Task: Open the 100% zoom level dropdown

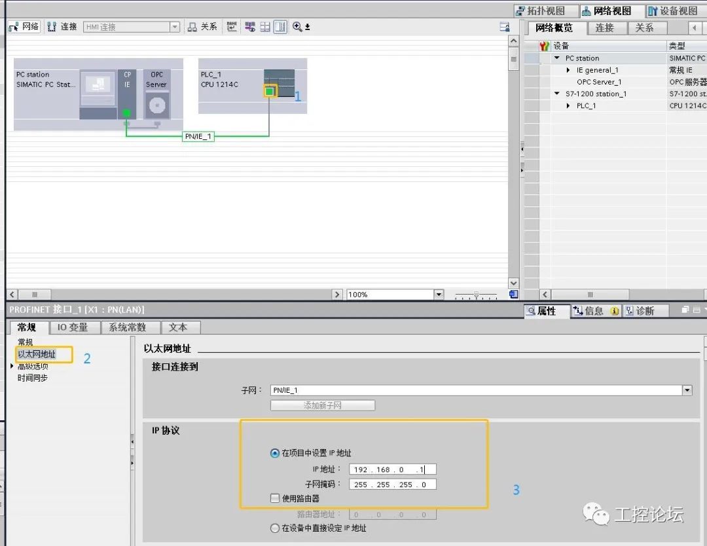Action: (439, 295)
